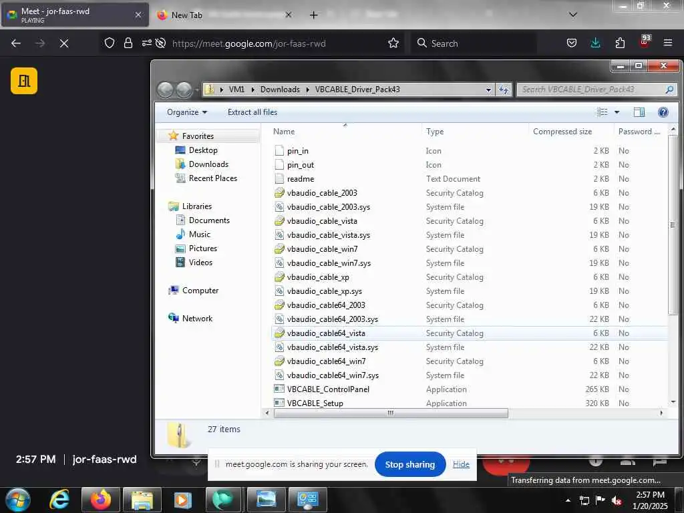Open a new Firefox tab with plus button
Viewport: 684px width, 513px height.
(314, 15)
